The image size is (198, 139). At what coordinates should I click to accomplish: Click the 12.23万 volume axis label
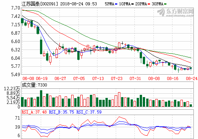[12, 89]
